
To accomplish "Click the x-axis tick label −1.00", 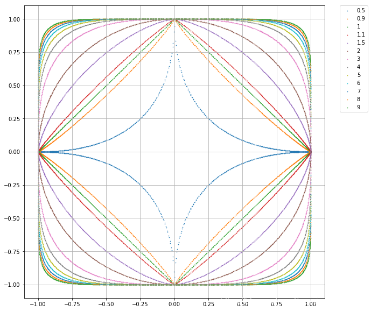I will (38, 304).
